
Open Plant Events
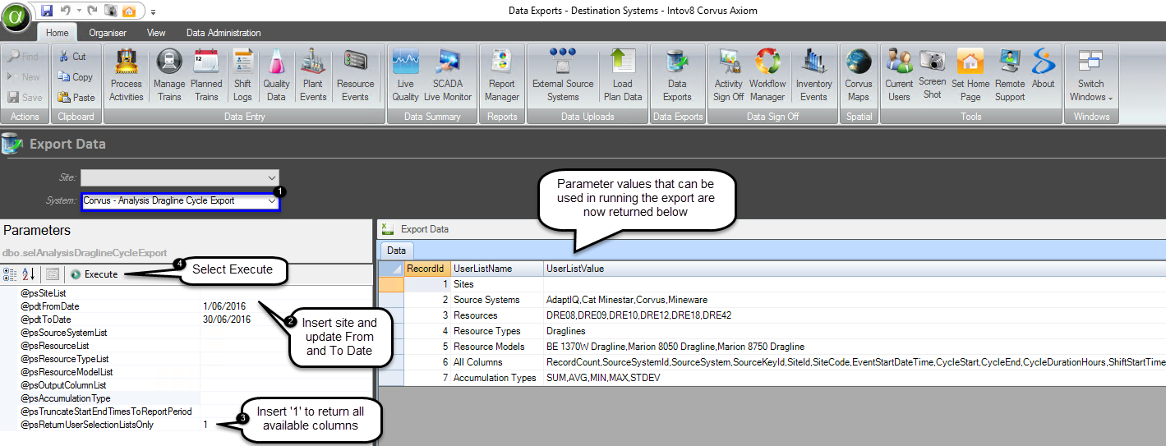(x=312, y=75)
